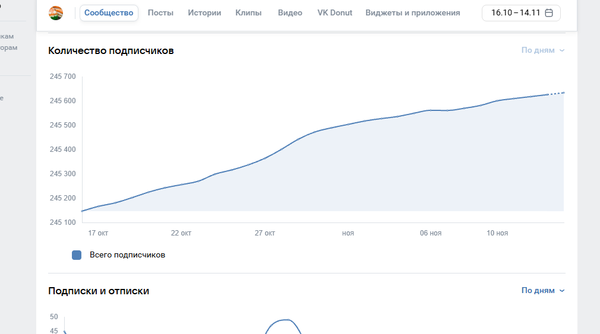The width and height of the screenshot is (600, 334).
Task: Click the 22 окт axis label
Action: click(181, 233)
